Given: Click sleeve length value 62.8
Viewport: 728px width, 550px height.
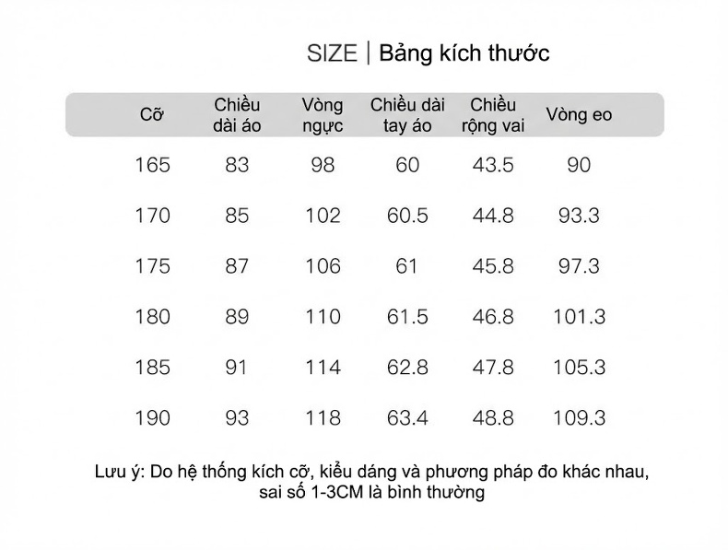Looking at the screenshot, I should (407, 368).
